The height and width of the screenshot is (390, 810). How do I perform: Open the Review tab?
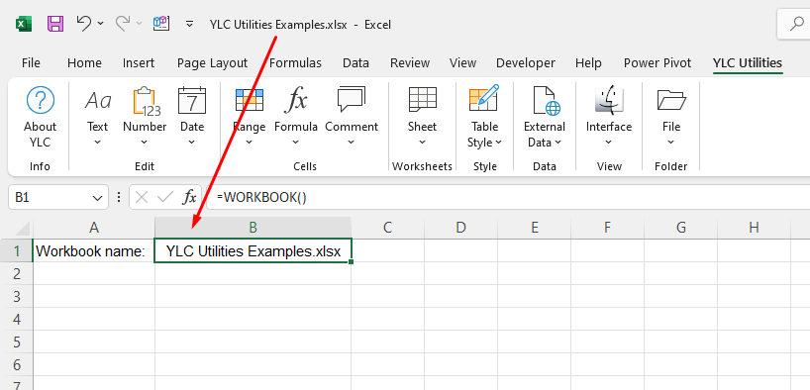pos(410,63)
